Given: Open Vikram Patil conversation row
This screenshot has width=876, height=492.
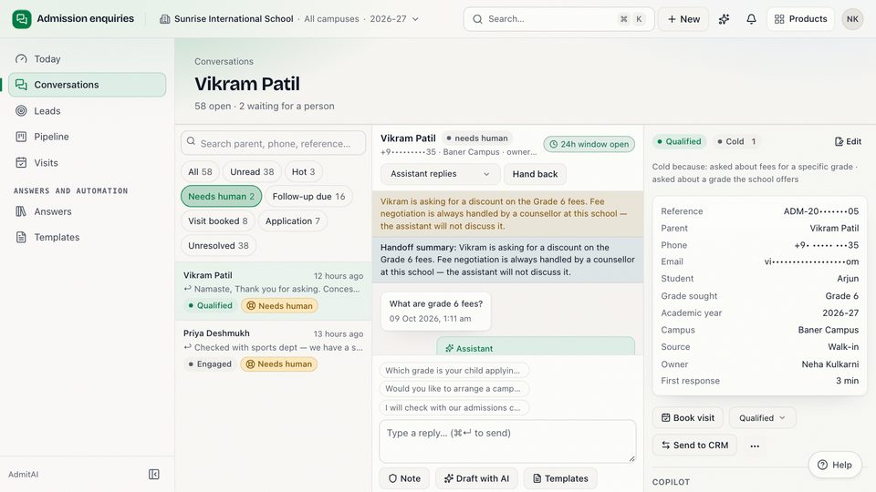Looking at the screenshot, I should click(273, 291).
